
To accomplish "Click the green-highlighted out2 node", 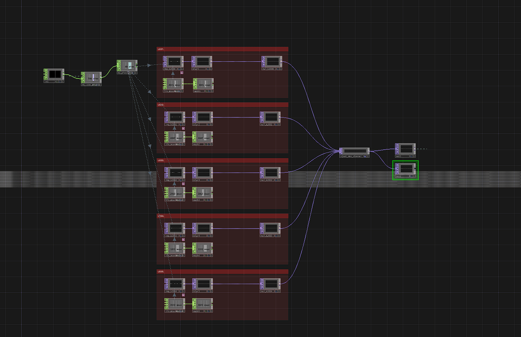I will pos(405,168).
